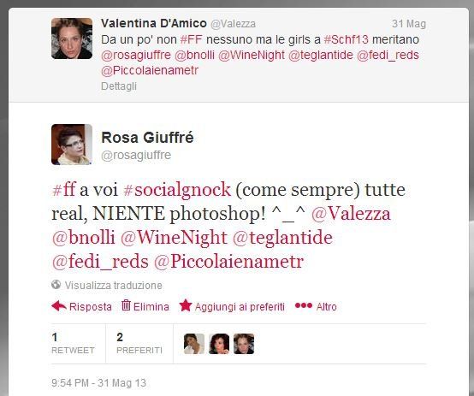474x396 pixels.
Task: Click the 31 Mag date on top tweet
Action: point(409,24)
